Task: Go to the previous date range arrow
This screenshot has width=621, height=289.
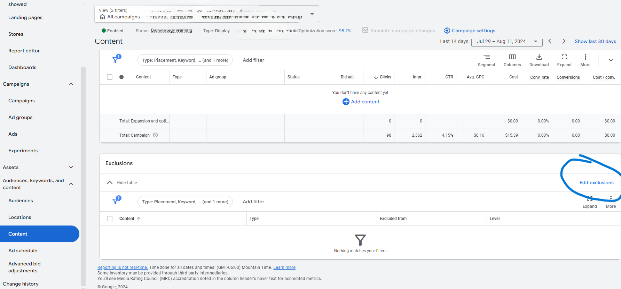Action: pyautogui.click(x=550, y=41)
